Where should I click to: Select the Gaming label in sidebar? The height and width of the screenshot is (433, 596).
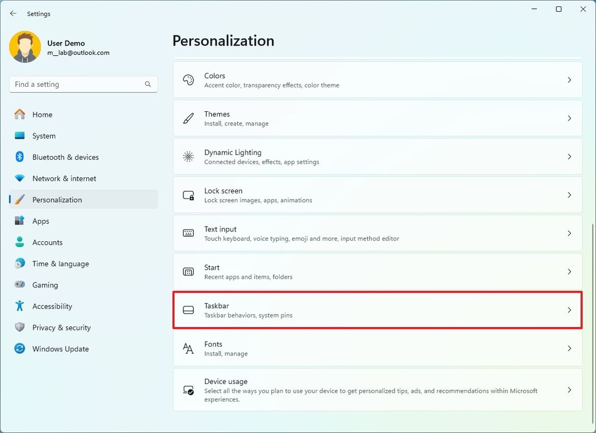[x=45, y=285]
